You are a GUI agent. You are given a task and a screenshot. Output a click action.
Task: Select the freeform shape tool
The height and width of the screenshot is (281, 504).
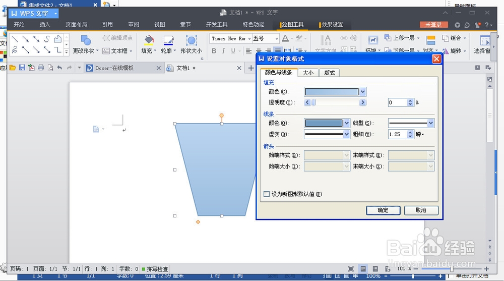click(x=57, y=39)
